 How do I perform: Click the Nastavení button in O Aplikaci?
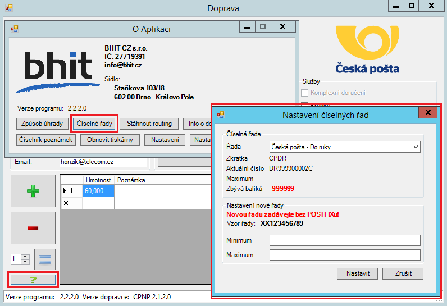click(165, 140)
